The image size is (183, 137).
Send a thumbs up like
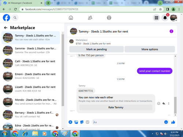pos(173,122)
